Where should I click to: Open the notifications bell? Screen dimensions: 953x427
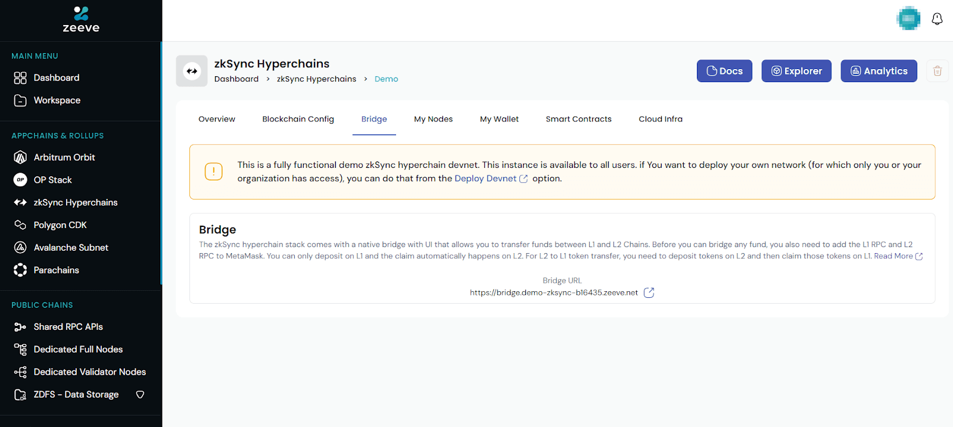pyautogui.click(x=937, y=19)
